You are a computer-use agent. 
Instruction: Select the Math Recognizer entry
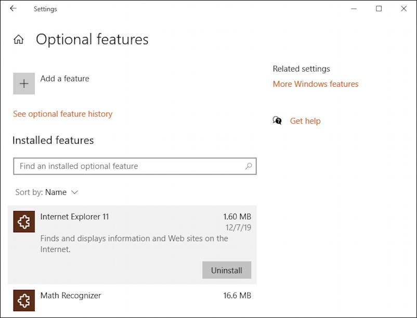(x=132, y=300)
